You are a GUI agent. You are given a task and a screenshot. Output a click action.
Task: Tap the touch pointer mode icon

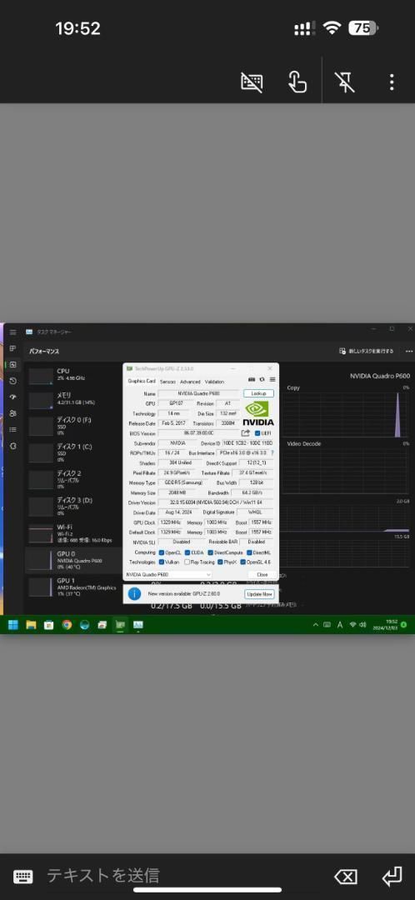coord(297,82)
